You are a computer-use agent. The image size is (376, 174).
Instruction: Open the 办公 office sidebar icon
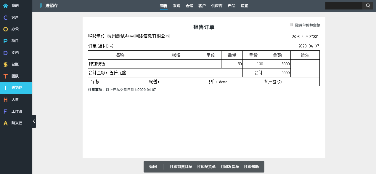(6, 29)
